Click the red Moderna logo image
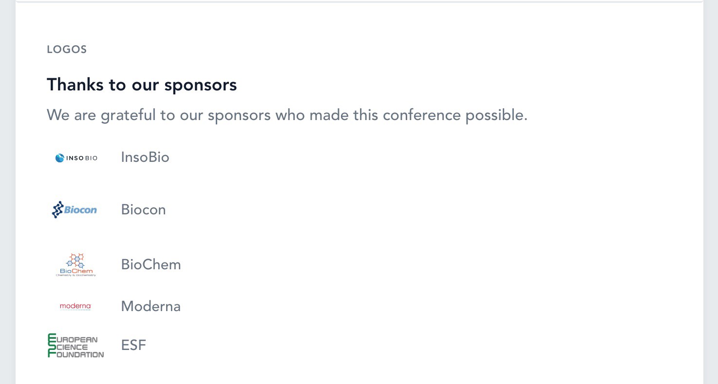 pos(76,306)
